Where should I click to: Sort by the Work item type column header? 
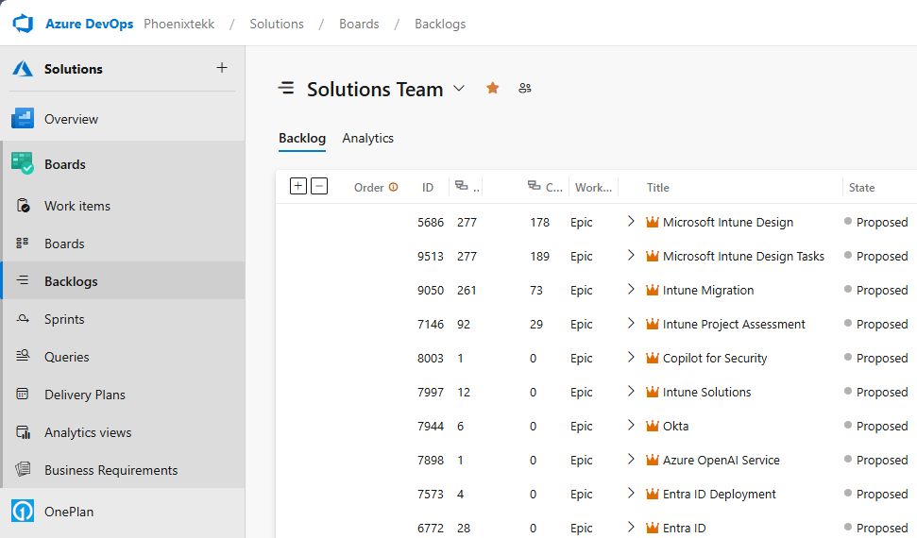pyautogui.click(x=593, y=188)
